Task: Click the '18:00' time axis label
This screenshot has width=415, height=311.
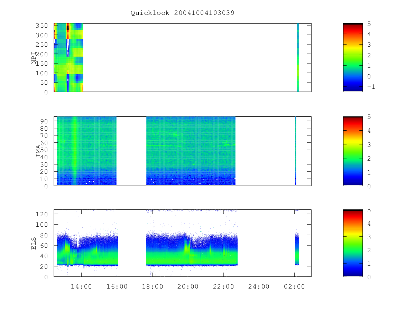Action: (x=153, y=286)
